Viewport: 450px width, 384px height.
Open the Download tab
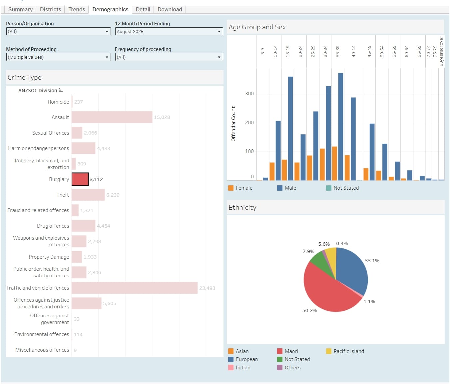click(x=170, y=9)
